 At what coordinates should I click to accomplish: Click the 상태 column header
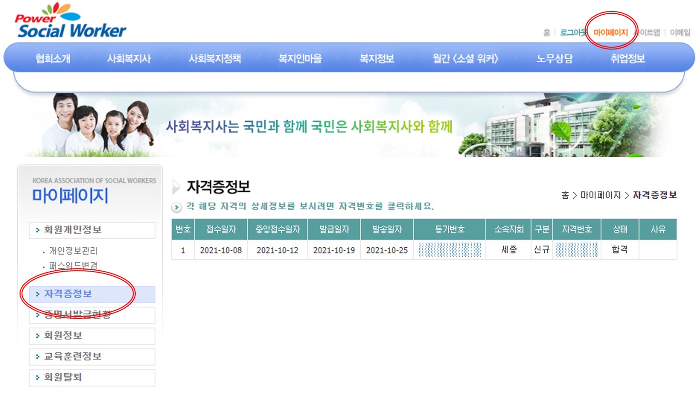coord(620,229)
